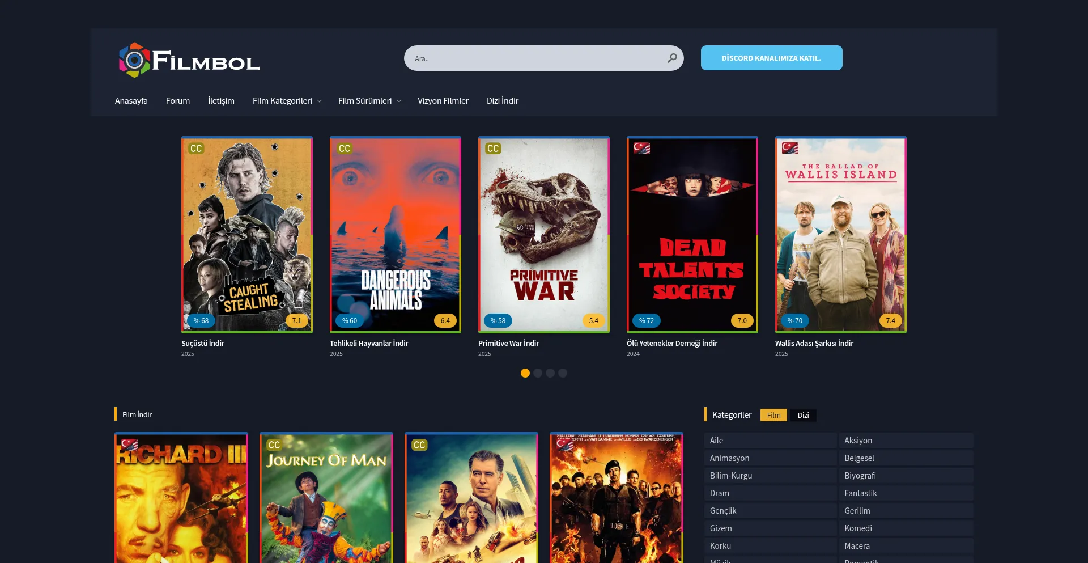Expand the Film Sürümleri dropdown
The height and width of the screenshot is (563, 1088).
369,101
